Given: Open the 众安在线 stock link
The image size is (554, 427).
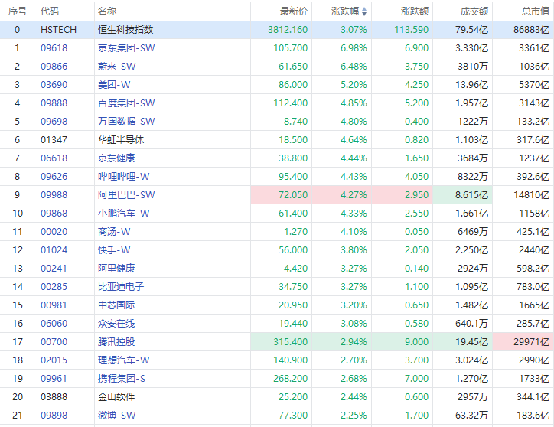Looking at the screenshot, I should click(116, 324).
